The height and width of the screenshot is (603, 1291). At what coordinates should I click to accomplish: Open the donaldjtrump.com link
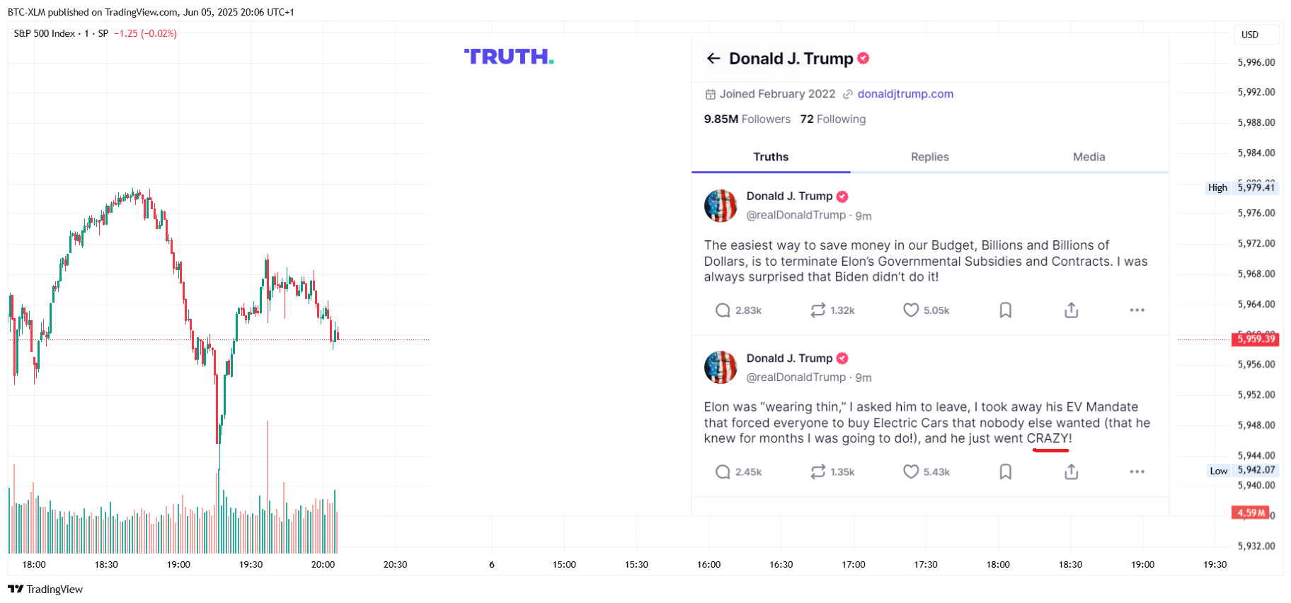pos(905,94)
